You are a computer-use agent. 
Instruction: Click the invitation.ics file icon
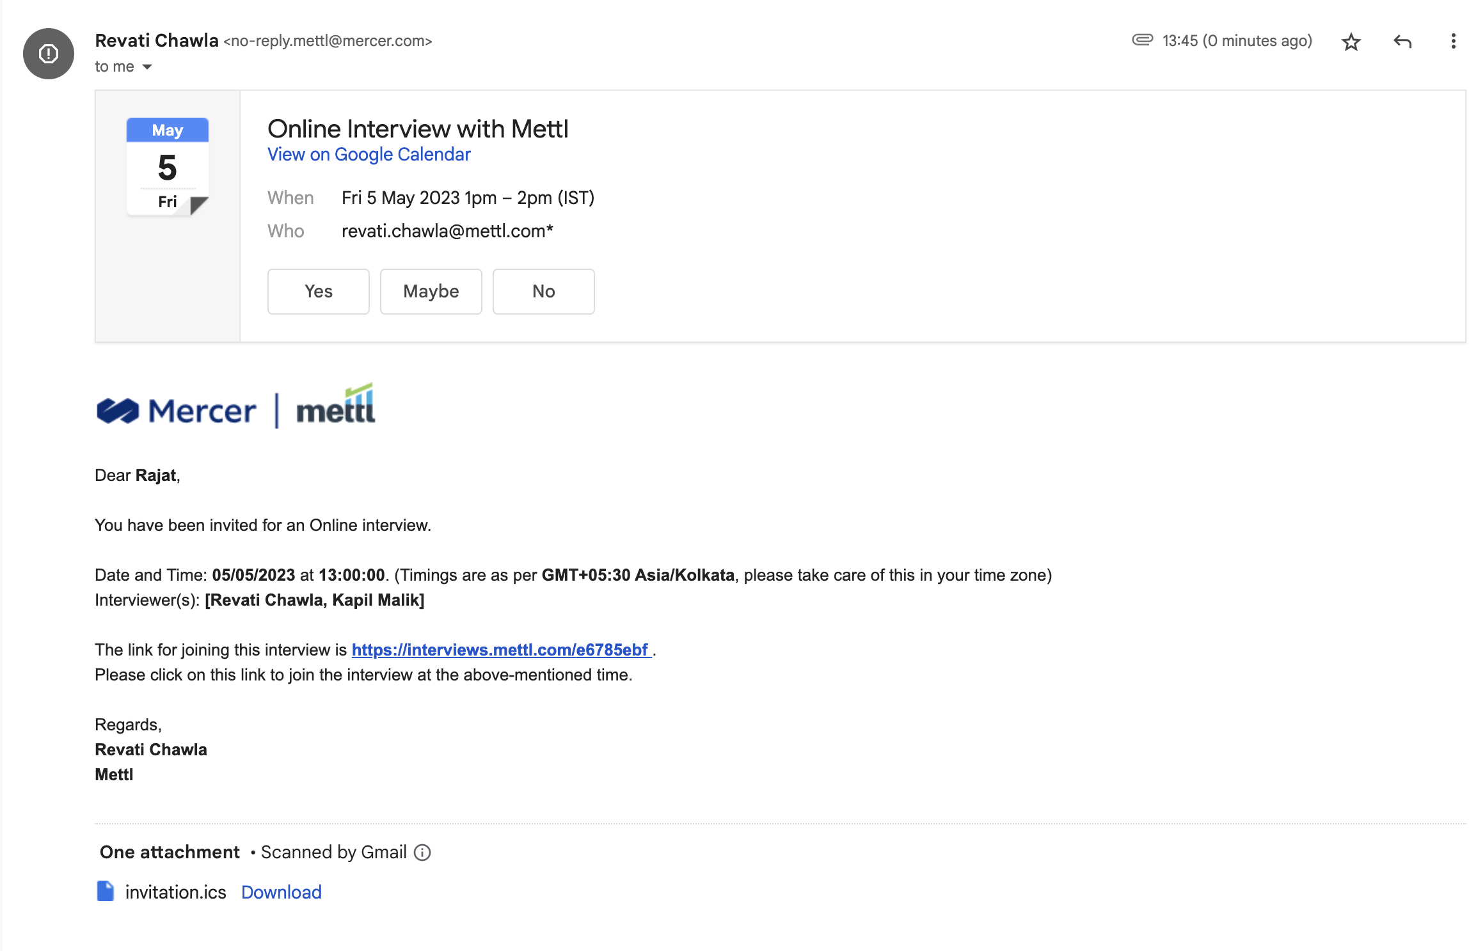point(105,891)
